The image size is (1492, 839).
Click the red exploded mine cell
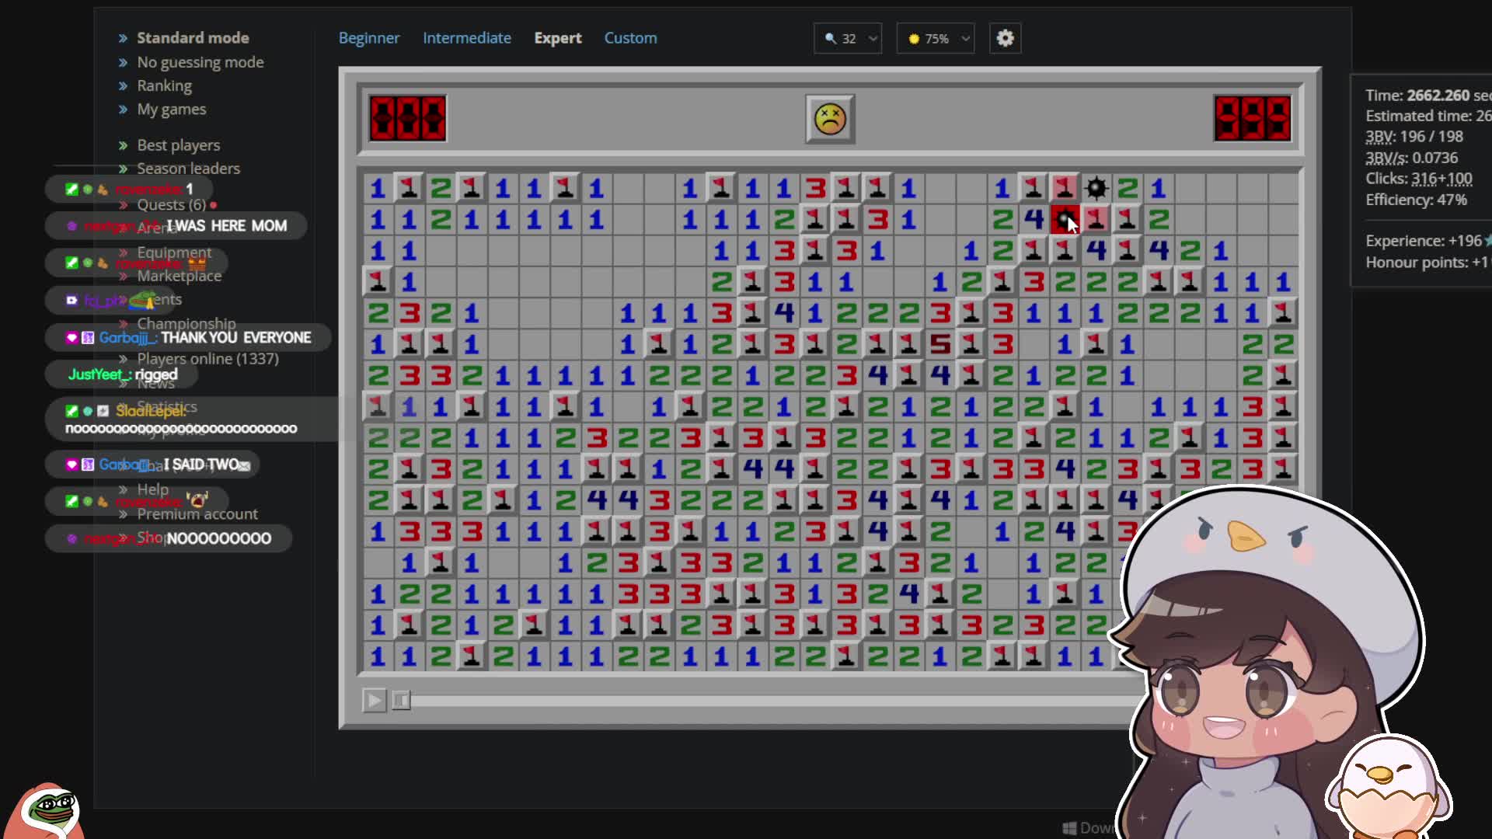click(1064, 219)
